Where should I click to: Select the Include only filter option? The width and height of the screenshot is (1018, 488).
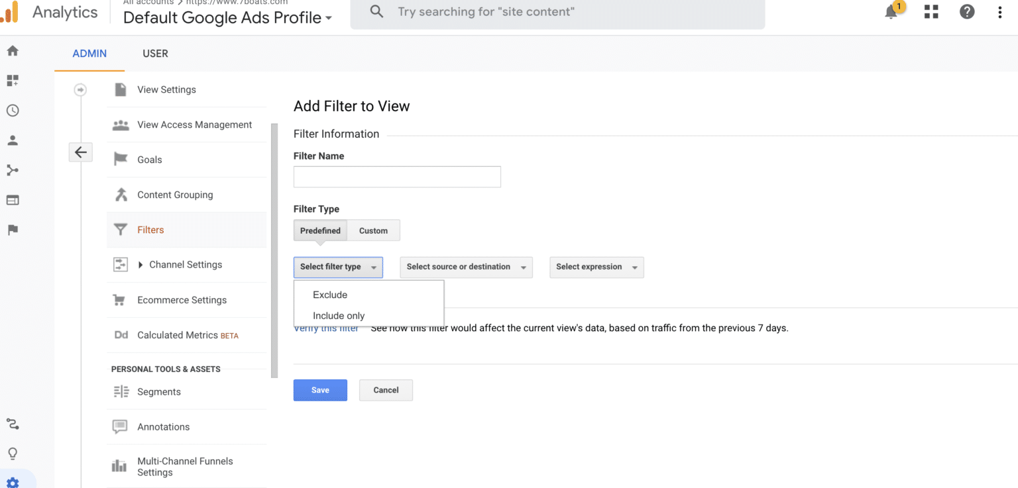click(339, 315)
